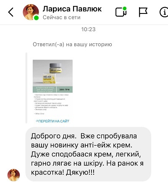Flag this conversation using the flag icon

(143, 12)
